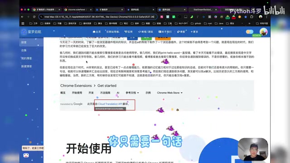
Task: Open the Java bookmark folder
Action: (x=219, y=24)
